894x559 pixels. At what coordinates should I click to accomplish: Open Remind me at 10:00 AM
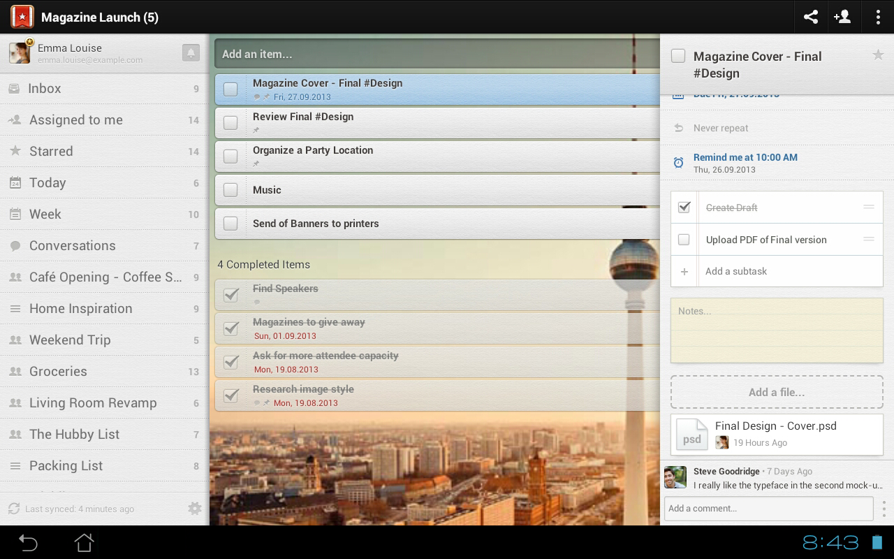pos(745,157)
